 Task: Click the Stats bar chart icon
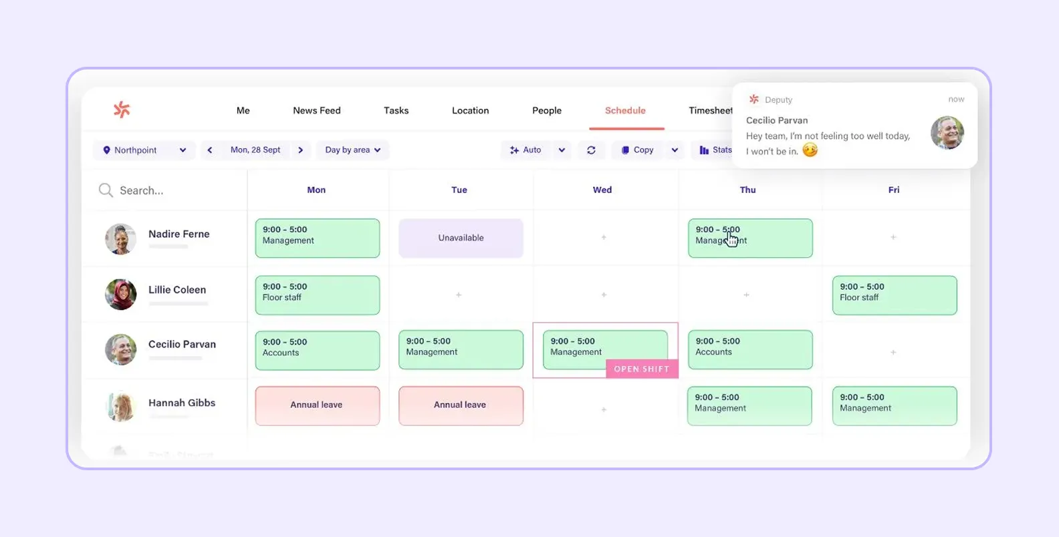(704, 150)
